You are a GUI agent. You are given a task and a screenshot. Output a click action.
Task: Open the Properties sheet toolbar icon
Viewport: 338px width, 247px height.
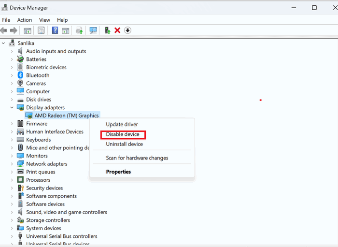pyautogui.click(x=41, y=30)
